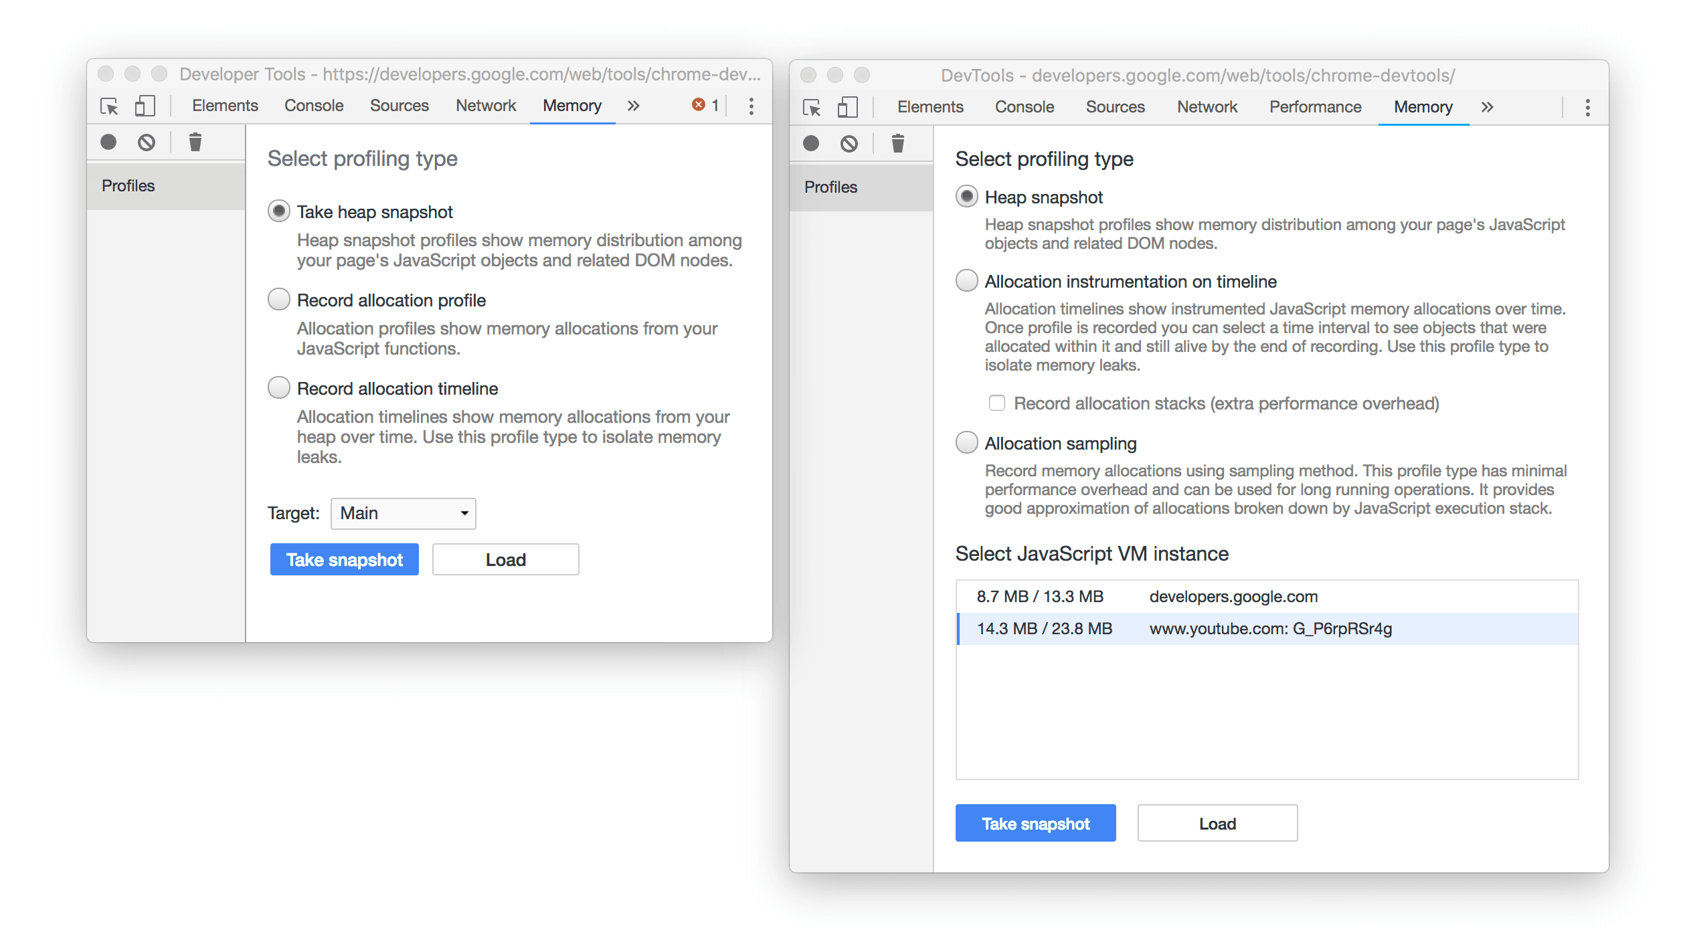Select the Allocation instrumentation on timeline option
The height and width of the screenshot is (942, 1681).
[965, 280]
